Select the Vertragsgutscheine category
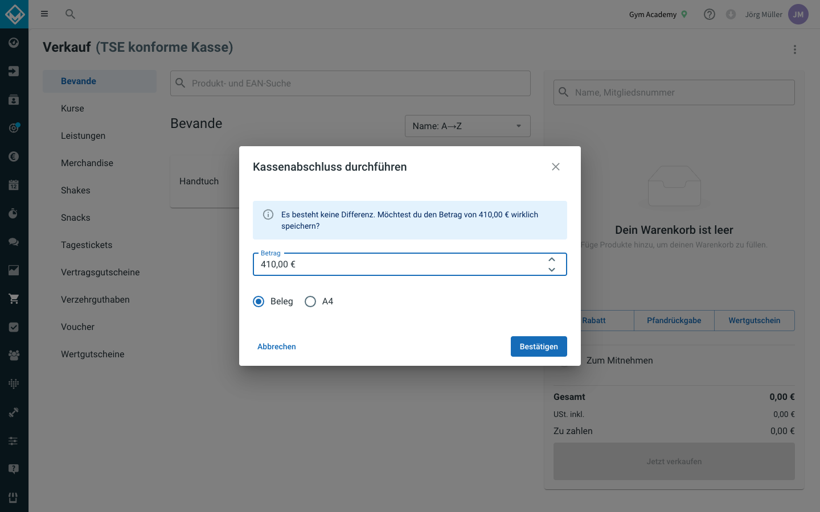Screen dimensions: 820x512 [100, 272]
